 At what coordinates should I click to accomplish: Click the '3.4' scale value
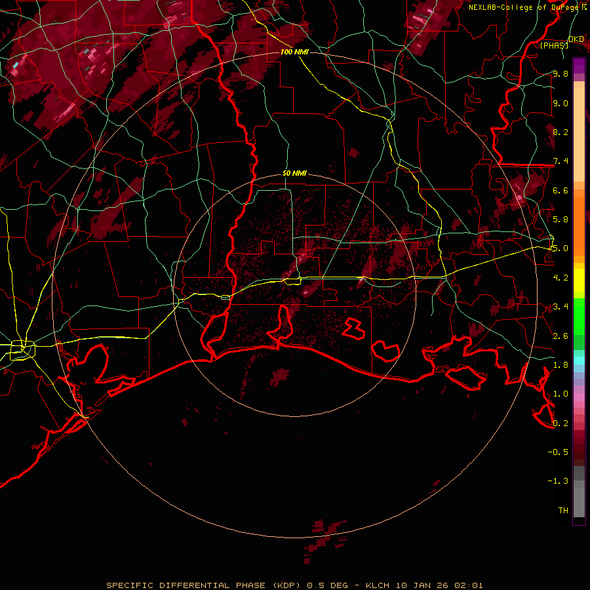(560, 306)
